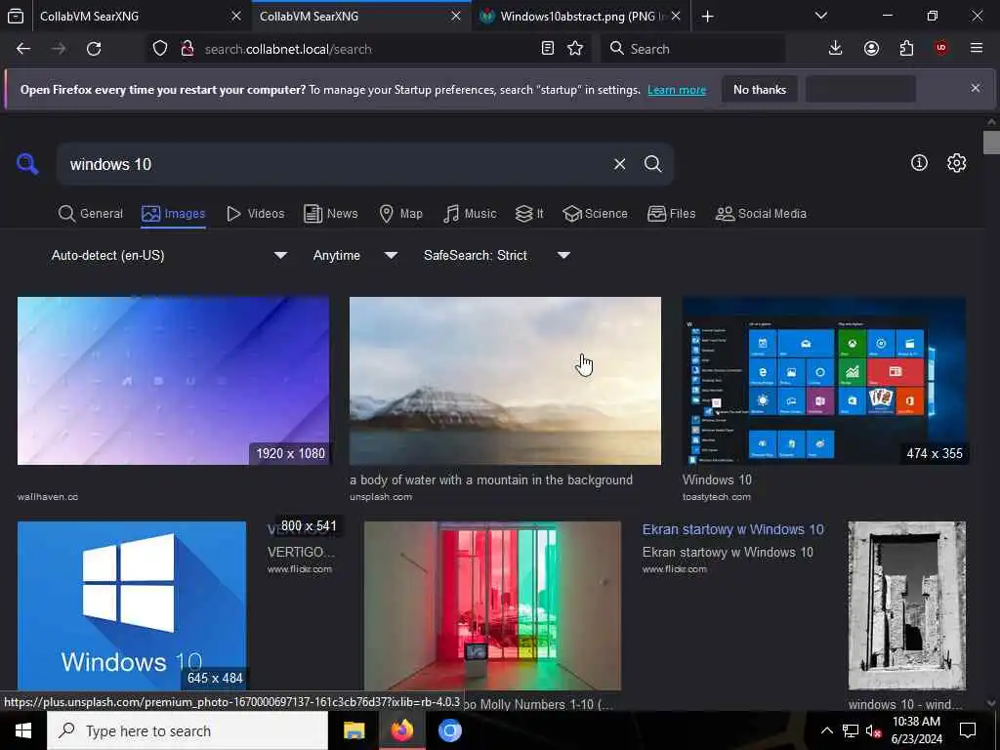The height and width of the screenshot is (750, 1000).
Task: Open the Windows 10 start menu screenshot
Action: [824, 381]
